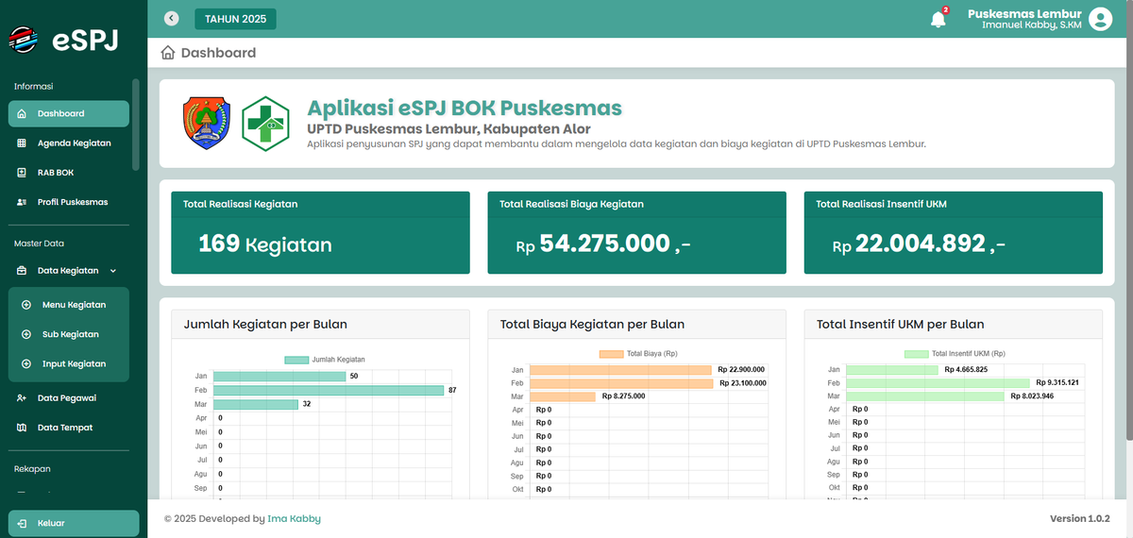This screenshot has height=538, width=1133.
Task: Toggle Total Insentif UKM legend item
Action: (x=954, y=354)
